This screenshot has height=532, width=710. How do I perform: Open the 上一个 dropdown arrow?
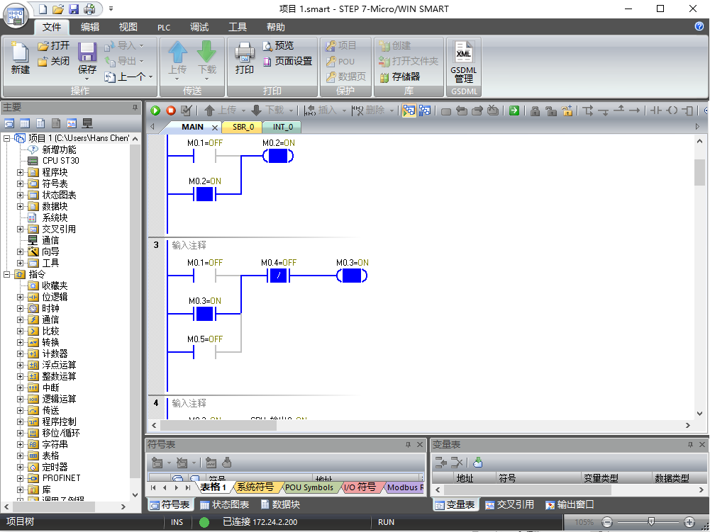(x=151, y=77)
